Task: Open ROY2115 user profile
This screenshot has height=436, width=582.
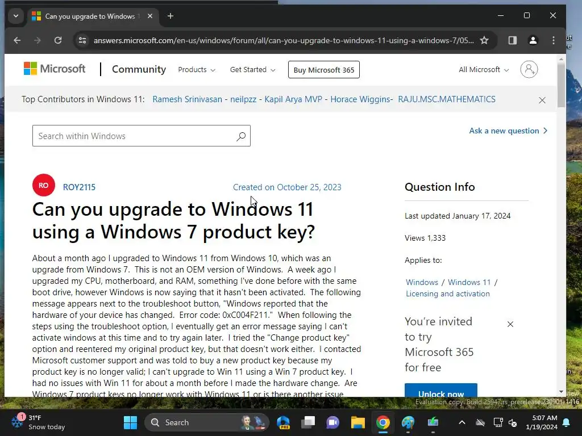Action: click(79, 187)
